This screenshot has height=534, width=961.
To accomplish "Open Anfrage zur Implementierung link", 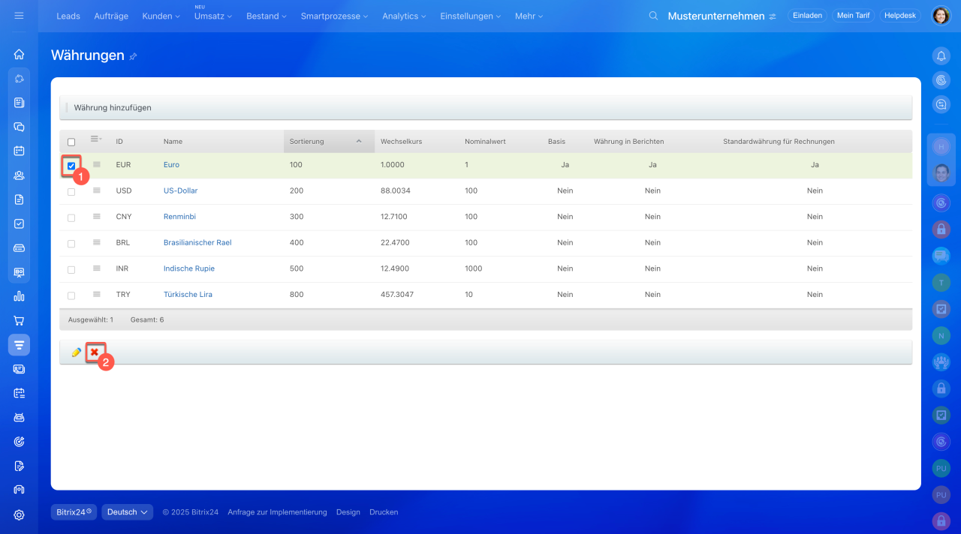I will [x=277, y=512].
